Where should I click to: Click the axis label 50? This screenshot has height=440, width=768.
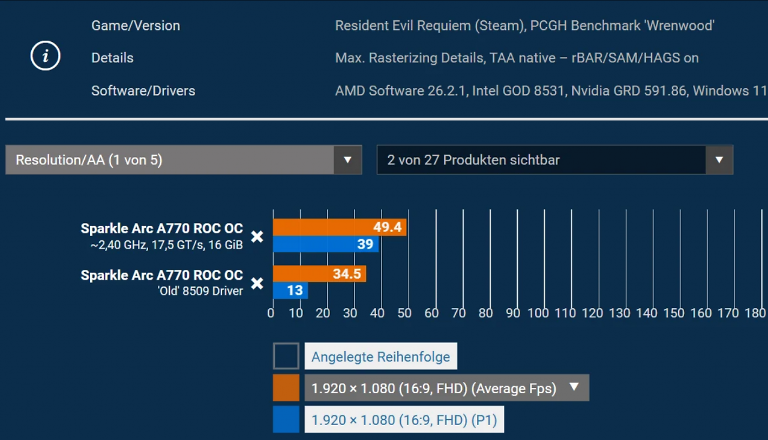pyautogui.click(x=404, y=313)
